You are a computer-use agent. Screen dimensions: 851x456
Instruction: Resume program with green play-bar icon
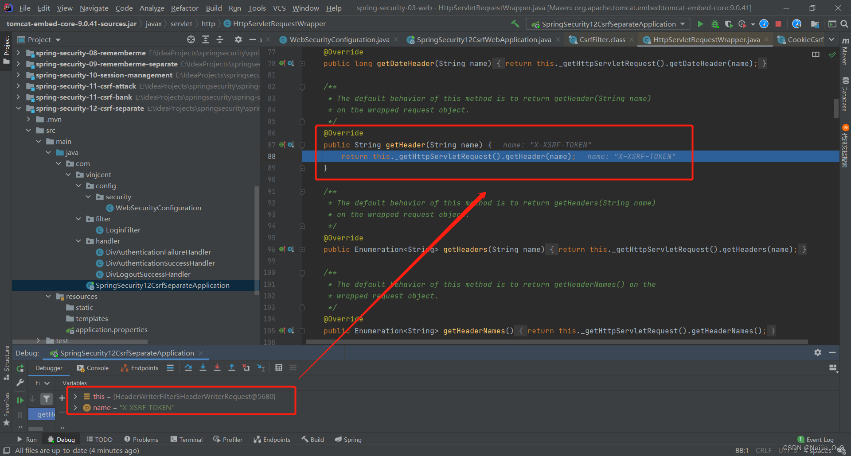click(x=20, y=400)
